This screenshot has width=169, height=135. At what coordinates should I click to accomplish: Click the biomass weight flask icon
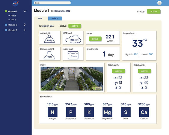tap(49, 55)
